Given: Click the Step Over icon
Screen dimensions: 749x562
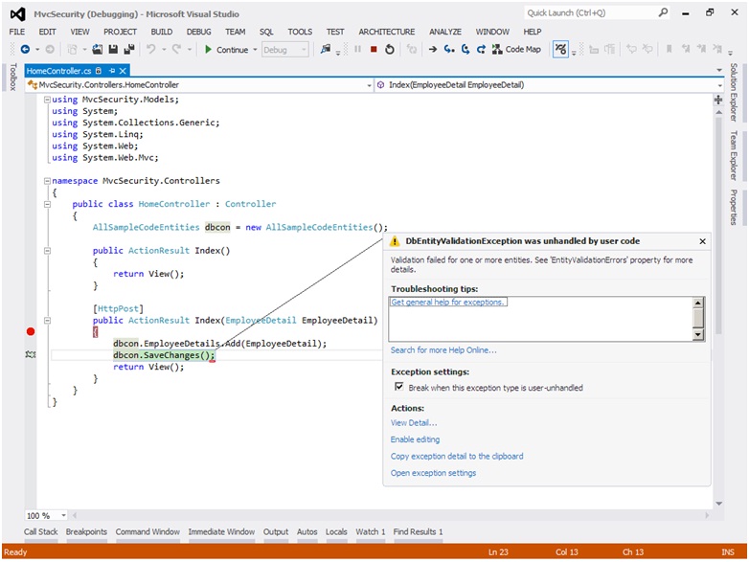Looking at the screenshot, I should point(465,49).
